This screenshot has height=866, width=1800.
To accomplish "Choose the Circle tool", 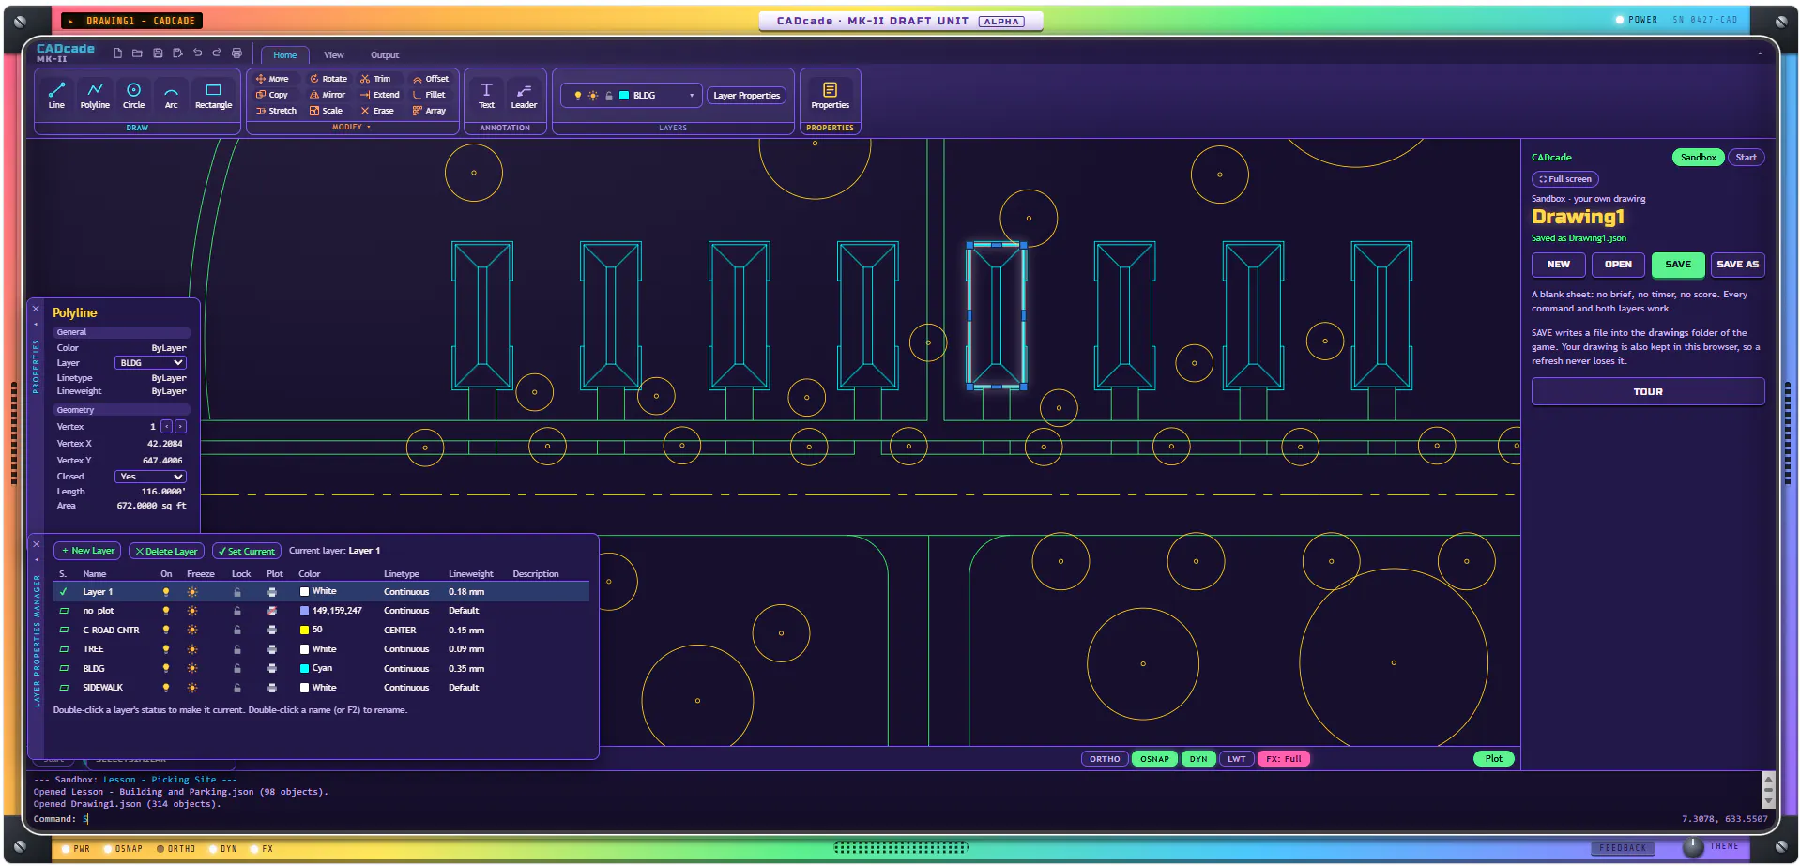I will pos(133,95).
